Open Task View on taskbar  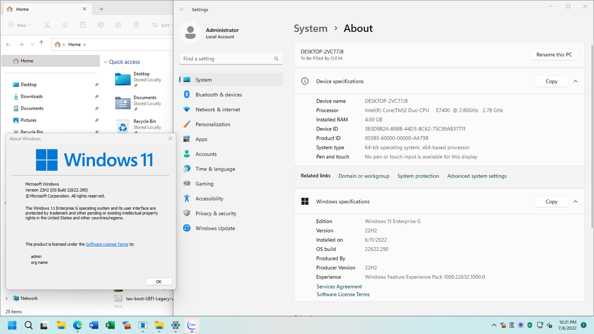click(x=45, y=325)
